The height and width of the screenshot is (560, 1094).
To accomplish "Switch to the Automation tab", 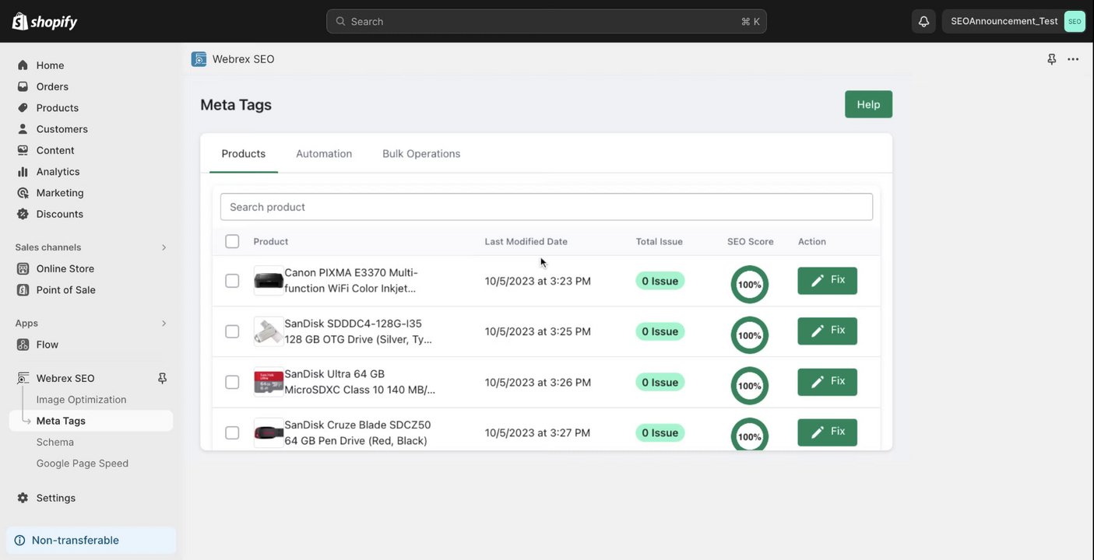I will pos(324,154).
